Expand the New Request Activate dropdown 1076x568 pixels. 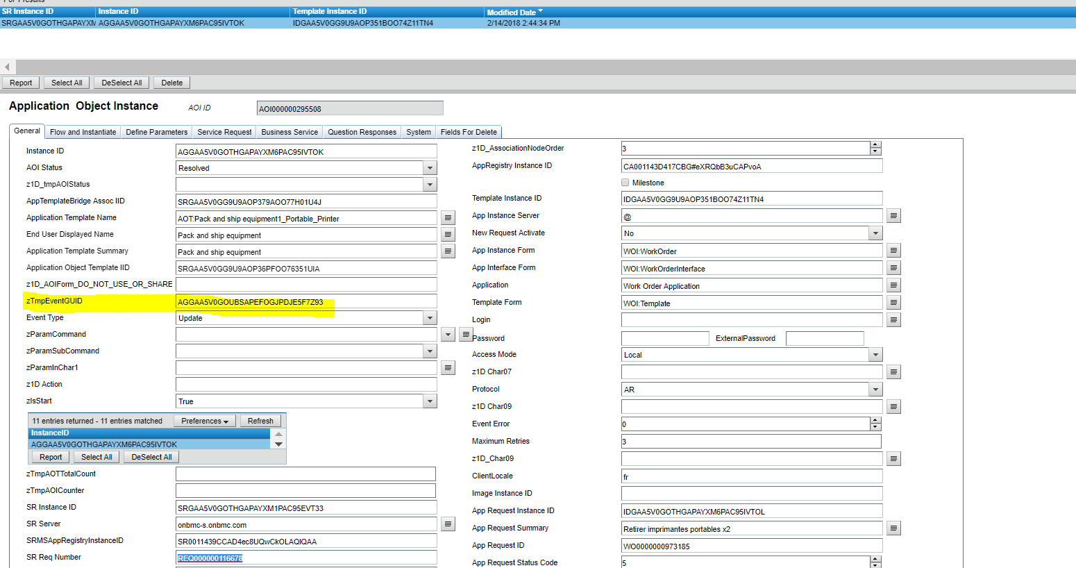(x=875, y=233)
